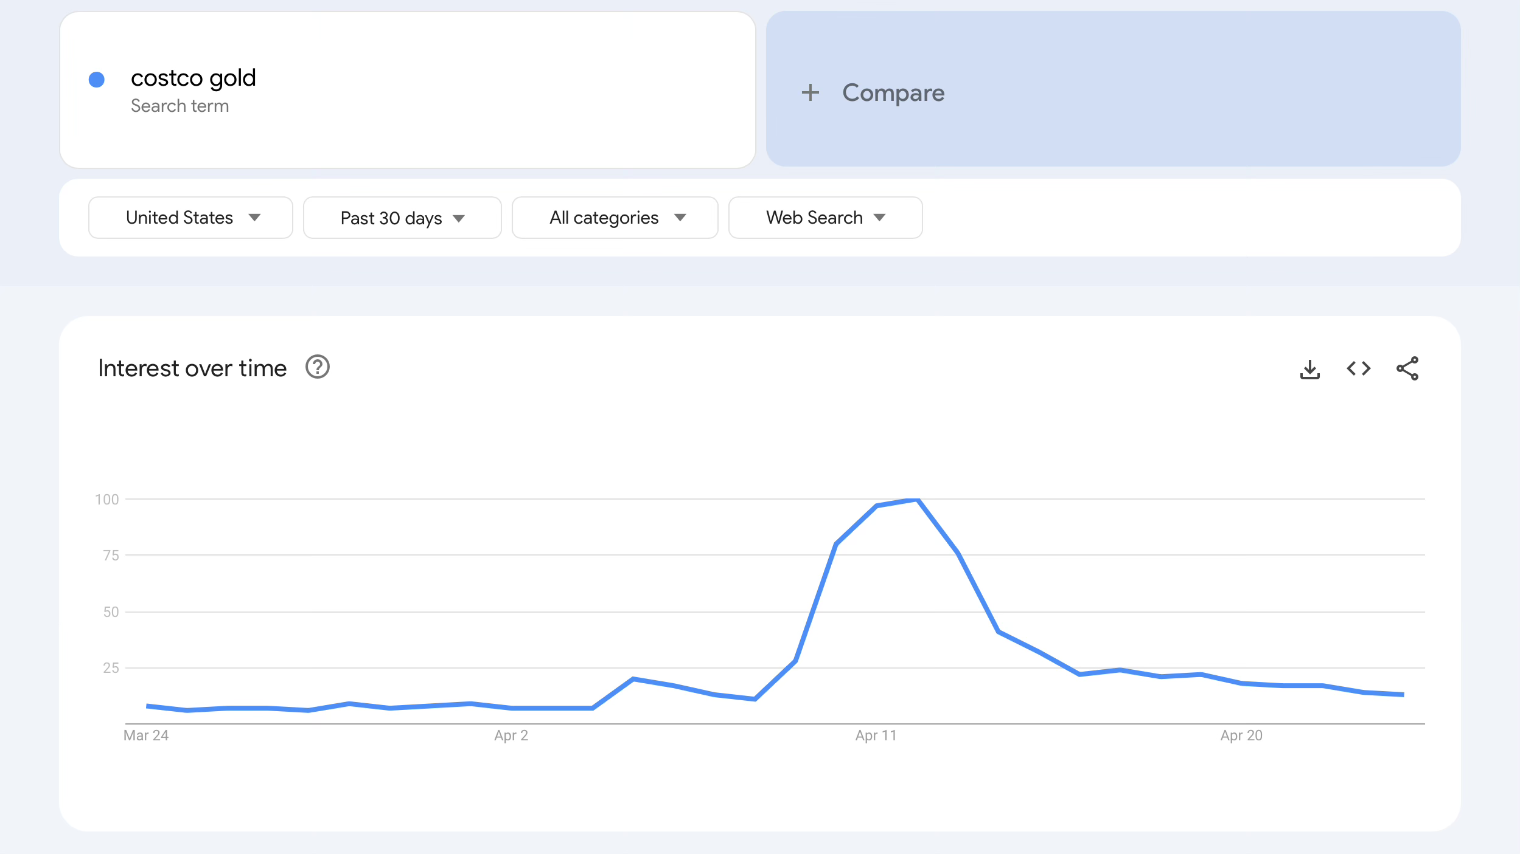Image resolution: width=1520 pixels, height=854 pixels.
Task: Click the peak of the trend line
Action: (916, 500)
